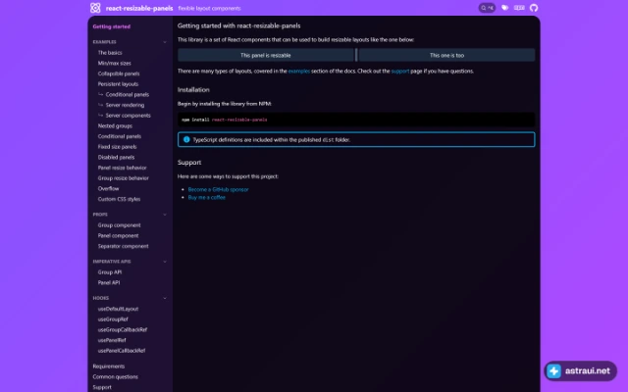Open the usePanelRef hook page
Image resolution: width=628 pixels, height=392 pixels.
(112, 340)
